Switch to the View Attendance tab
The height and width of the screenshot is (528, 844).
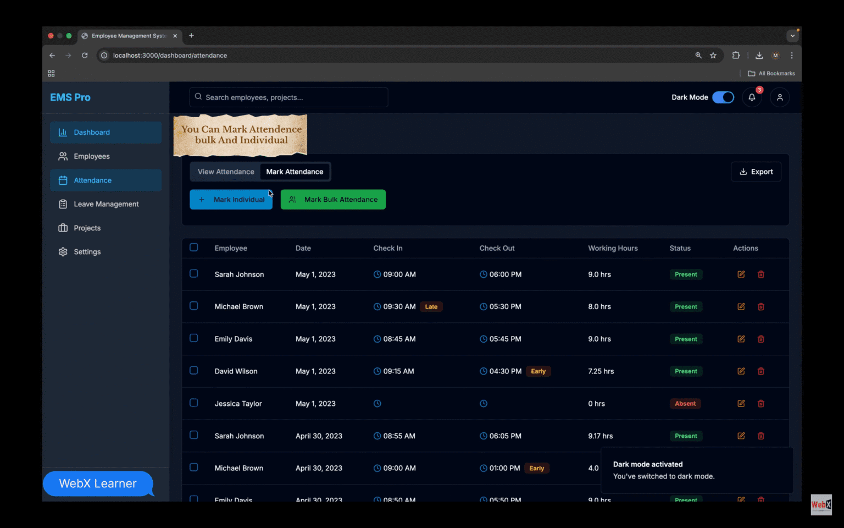point(226,172)
